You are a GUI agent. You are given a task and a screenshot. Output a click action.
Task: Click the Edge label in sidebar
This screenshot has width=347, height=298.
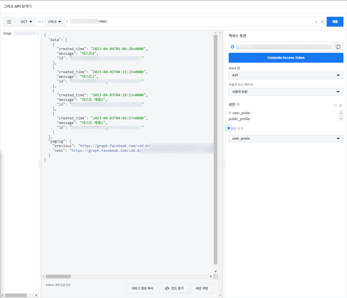point(8,34)
